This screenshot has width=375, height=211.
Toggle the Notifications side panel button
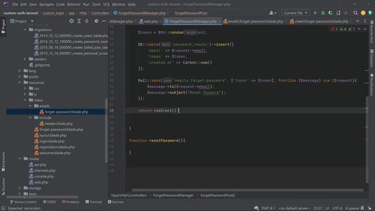[371, 84]
